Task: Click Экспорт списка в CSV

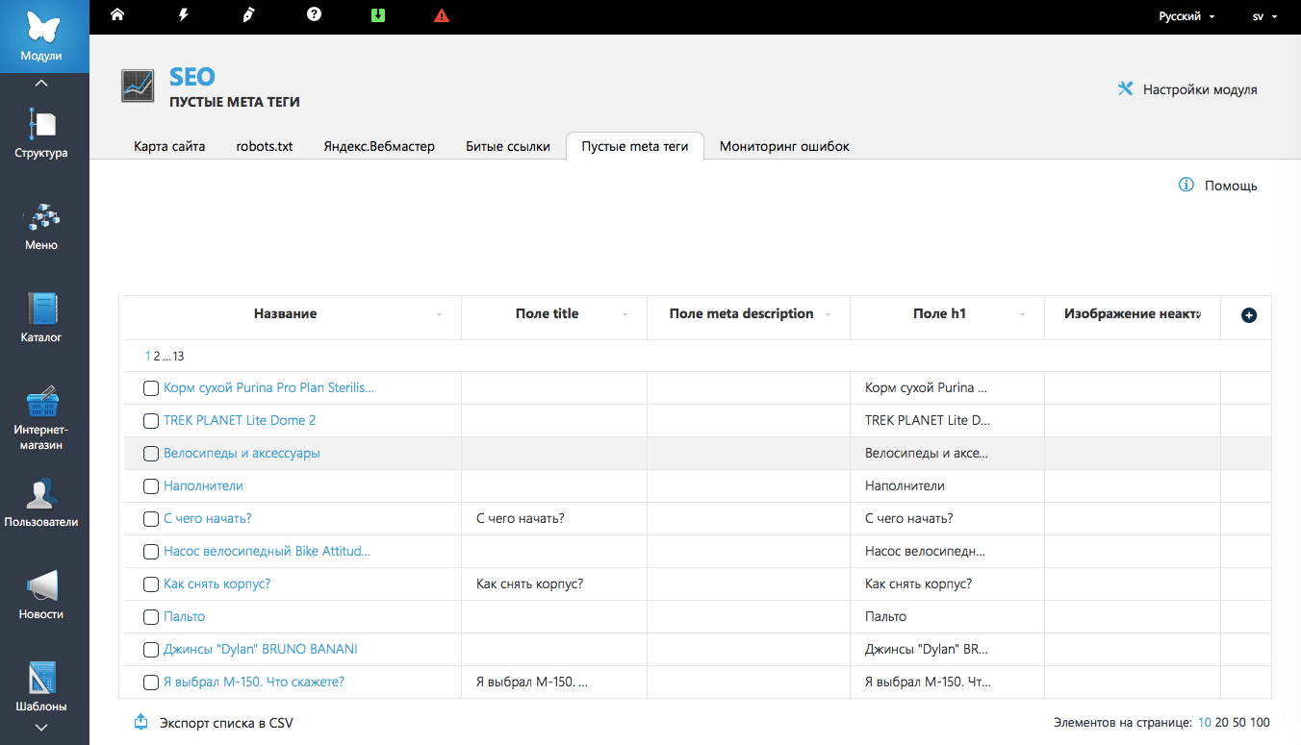Action: click(226, 723)
